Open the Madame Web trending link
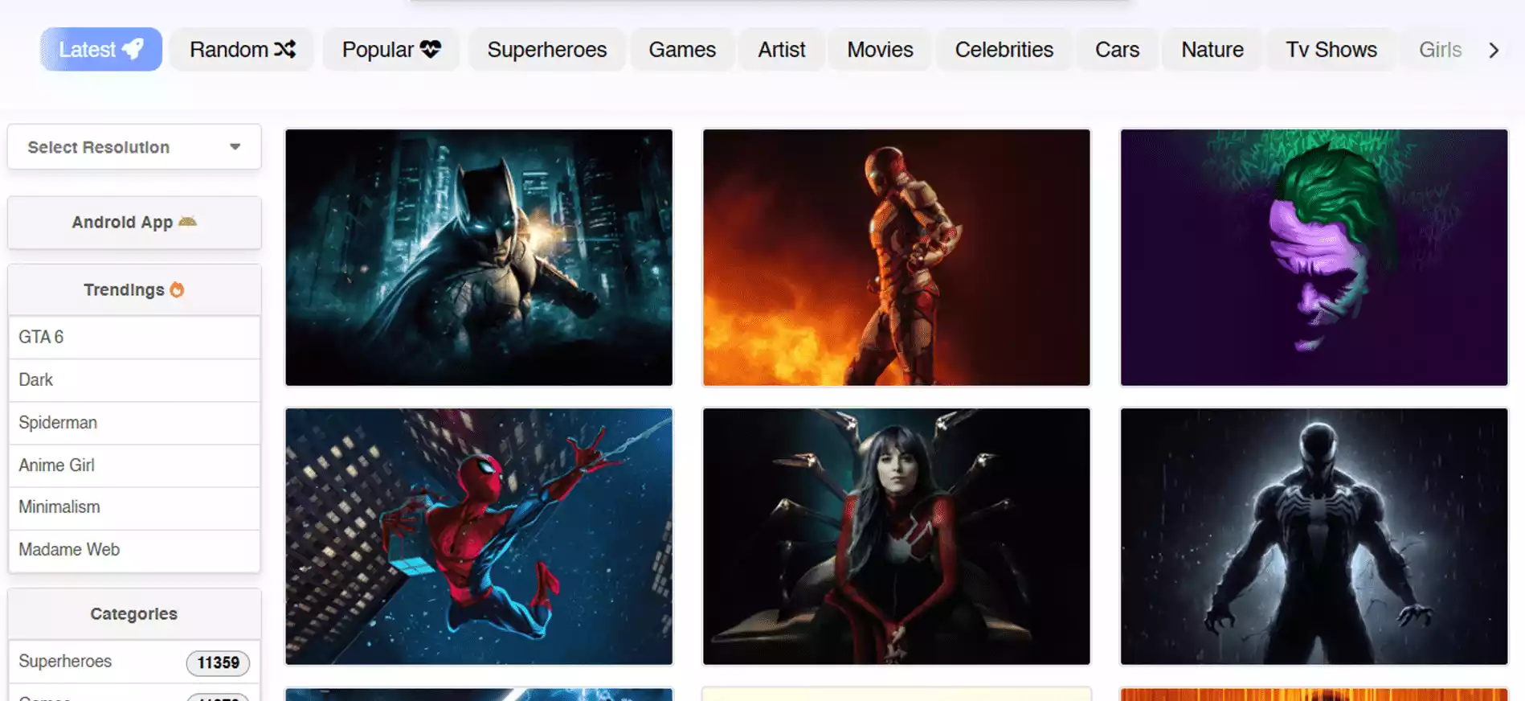This screenshot has height=701, width=1525. tap(69, 550)
